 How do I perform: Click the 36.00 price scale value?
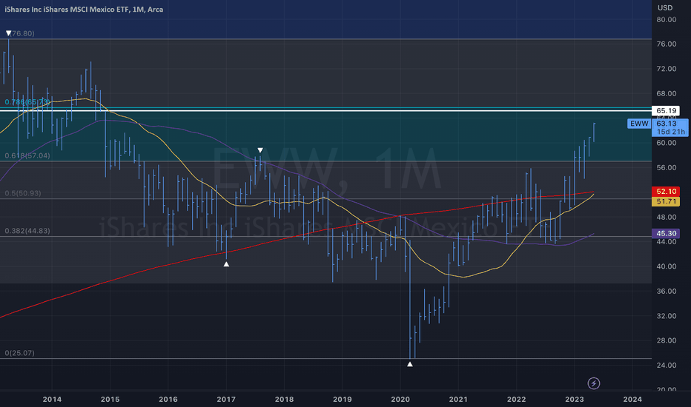(x=666, y=291)
